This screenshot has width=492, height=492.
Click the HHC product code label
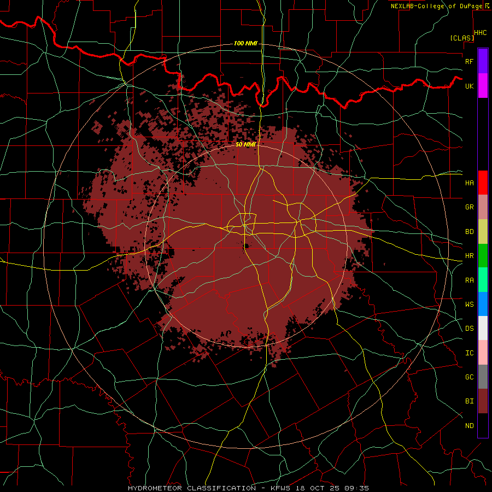[480, 33]
